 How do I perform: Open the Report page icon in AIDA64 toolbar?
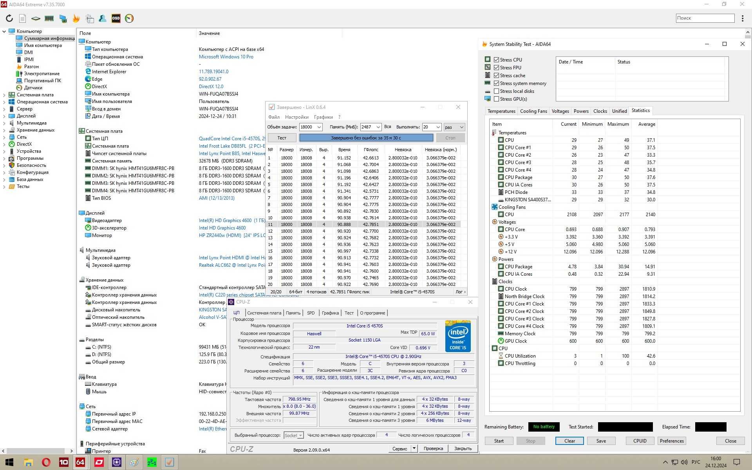click(x=22, y=18)
